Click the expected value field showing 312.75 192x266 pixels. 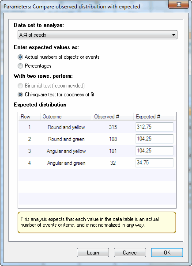point(154,127)
